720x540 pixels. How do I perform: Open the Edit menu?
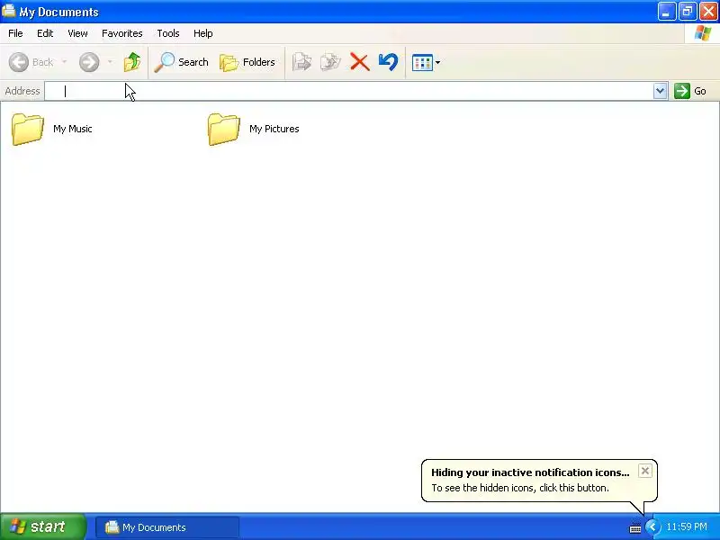point(45,33)
